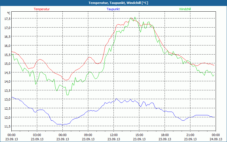Click the 15,0 y-axis value
This screenshot has height=142, width=227.
click(x=7, y=63)
